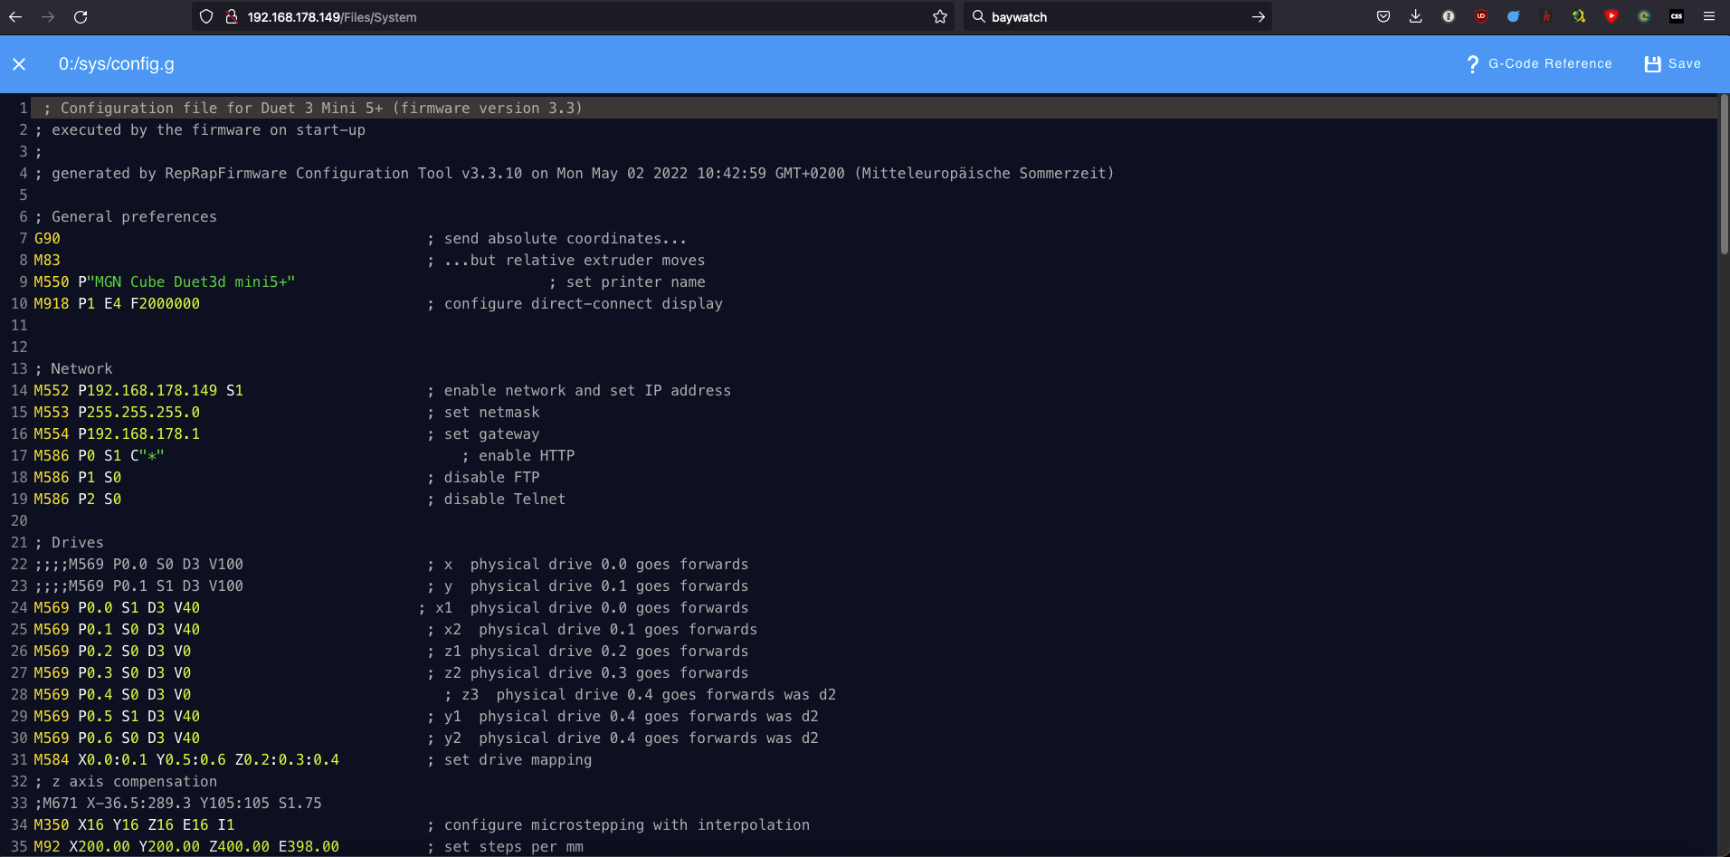Click the '; disable Telnet' comment
The image size is (1730, 857).
coord(496,500)
